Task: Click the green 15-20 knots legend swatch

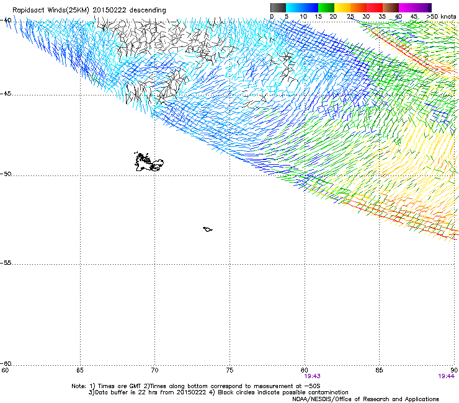Action: [326, 7]
